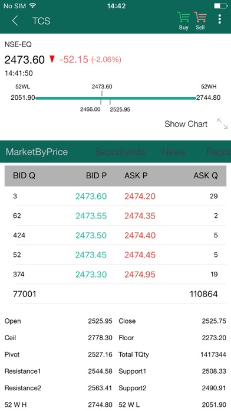This screenshot has width=231, height=411.
Task: Switch to the SecurityInfo tab
Action: [x=120, y=152]
